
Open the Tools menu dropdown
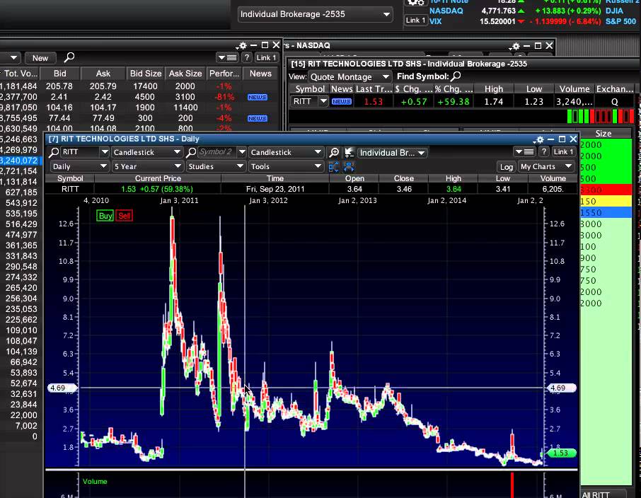286,166
